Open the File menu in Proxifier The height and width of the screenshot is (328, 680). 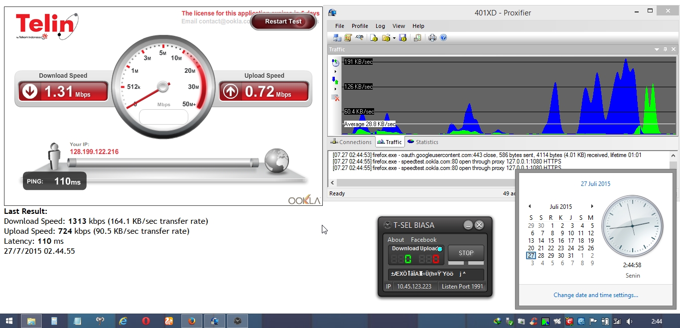[340, 26]
